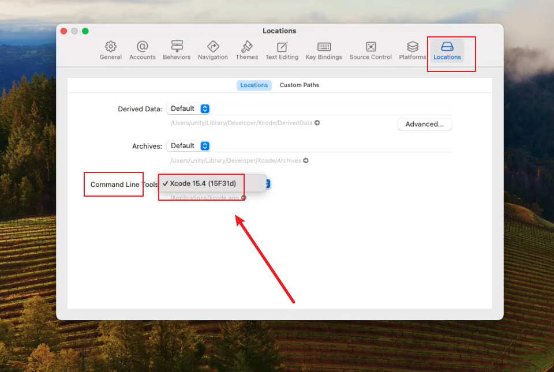
Task: Click the green zoom window button
Action: (x=85, y=31)
